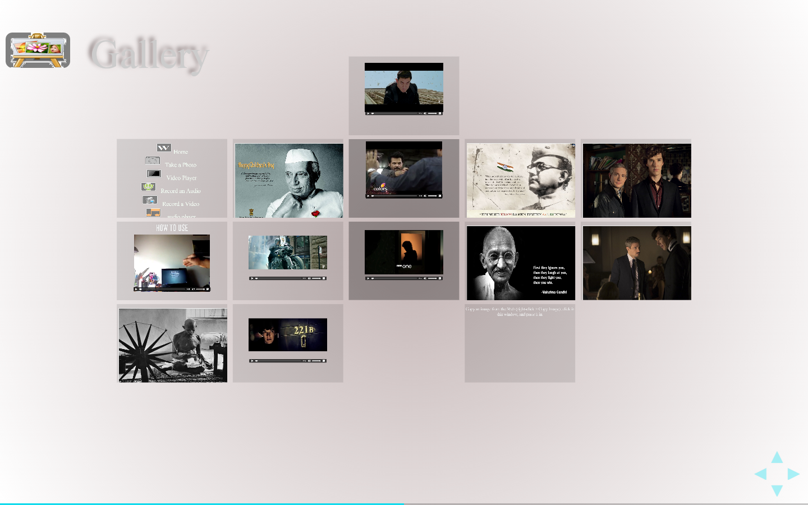Open fullscreen for the motorcycle video
808x505 pixels.
tap(324, 278)
